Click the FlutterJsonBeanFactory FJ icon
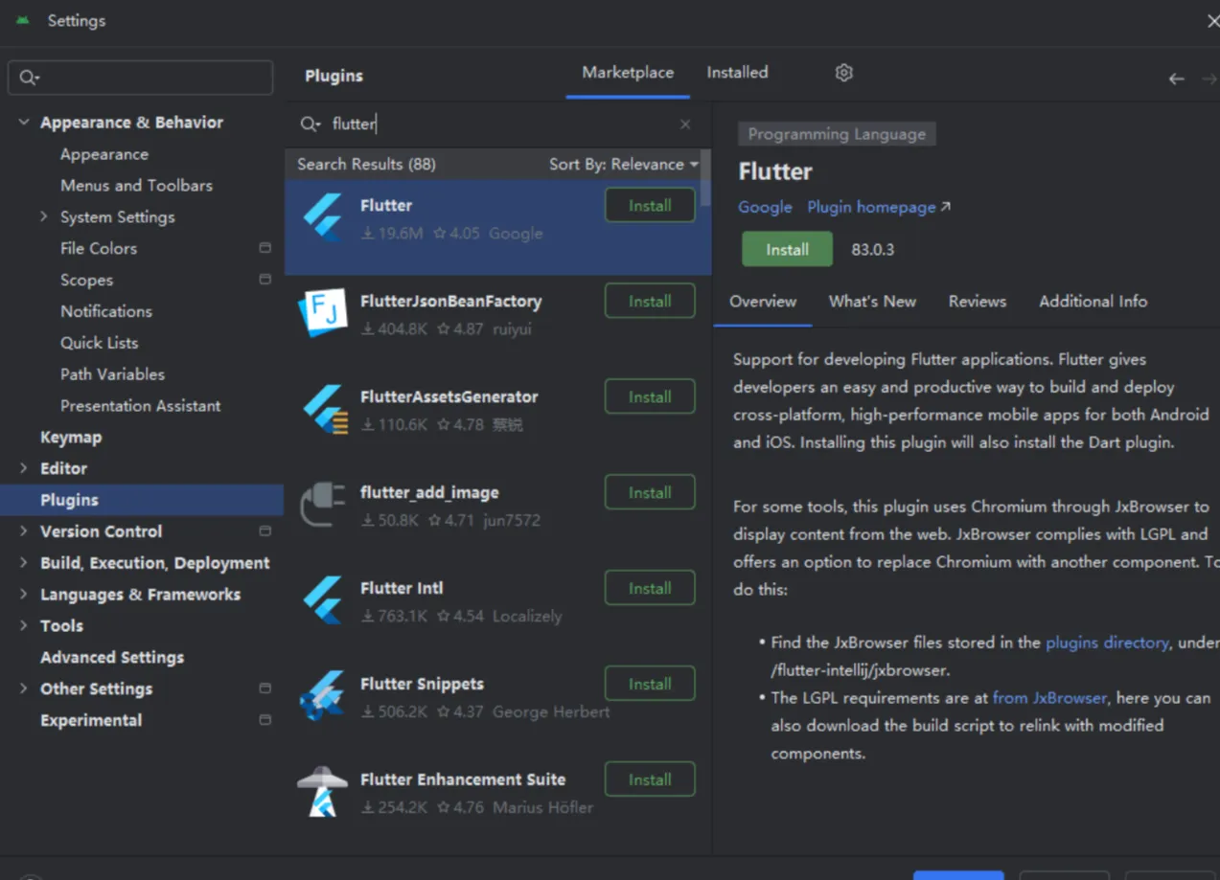Screen dimensions: 1220x880 323,313
